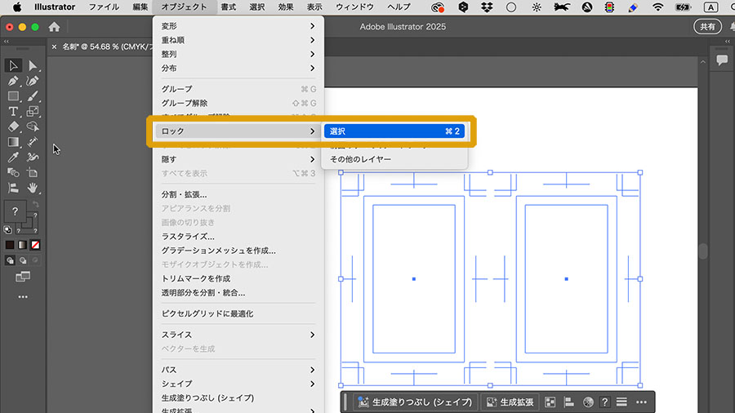This screenshot has height=413, width=735.
Task: Expand the 重ね順 submenu
Action: click(x=238, y=40)
